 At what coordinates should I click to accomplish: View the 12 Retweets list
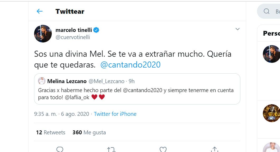tap(51, 132)
